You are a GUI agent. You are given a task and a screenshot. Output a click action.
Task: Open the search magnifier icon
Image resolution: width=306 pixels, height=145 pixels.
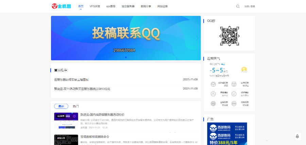pos(238,6)
